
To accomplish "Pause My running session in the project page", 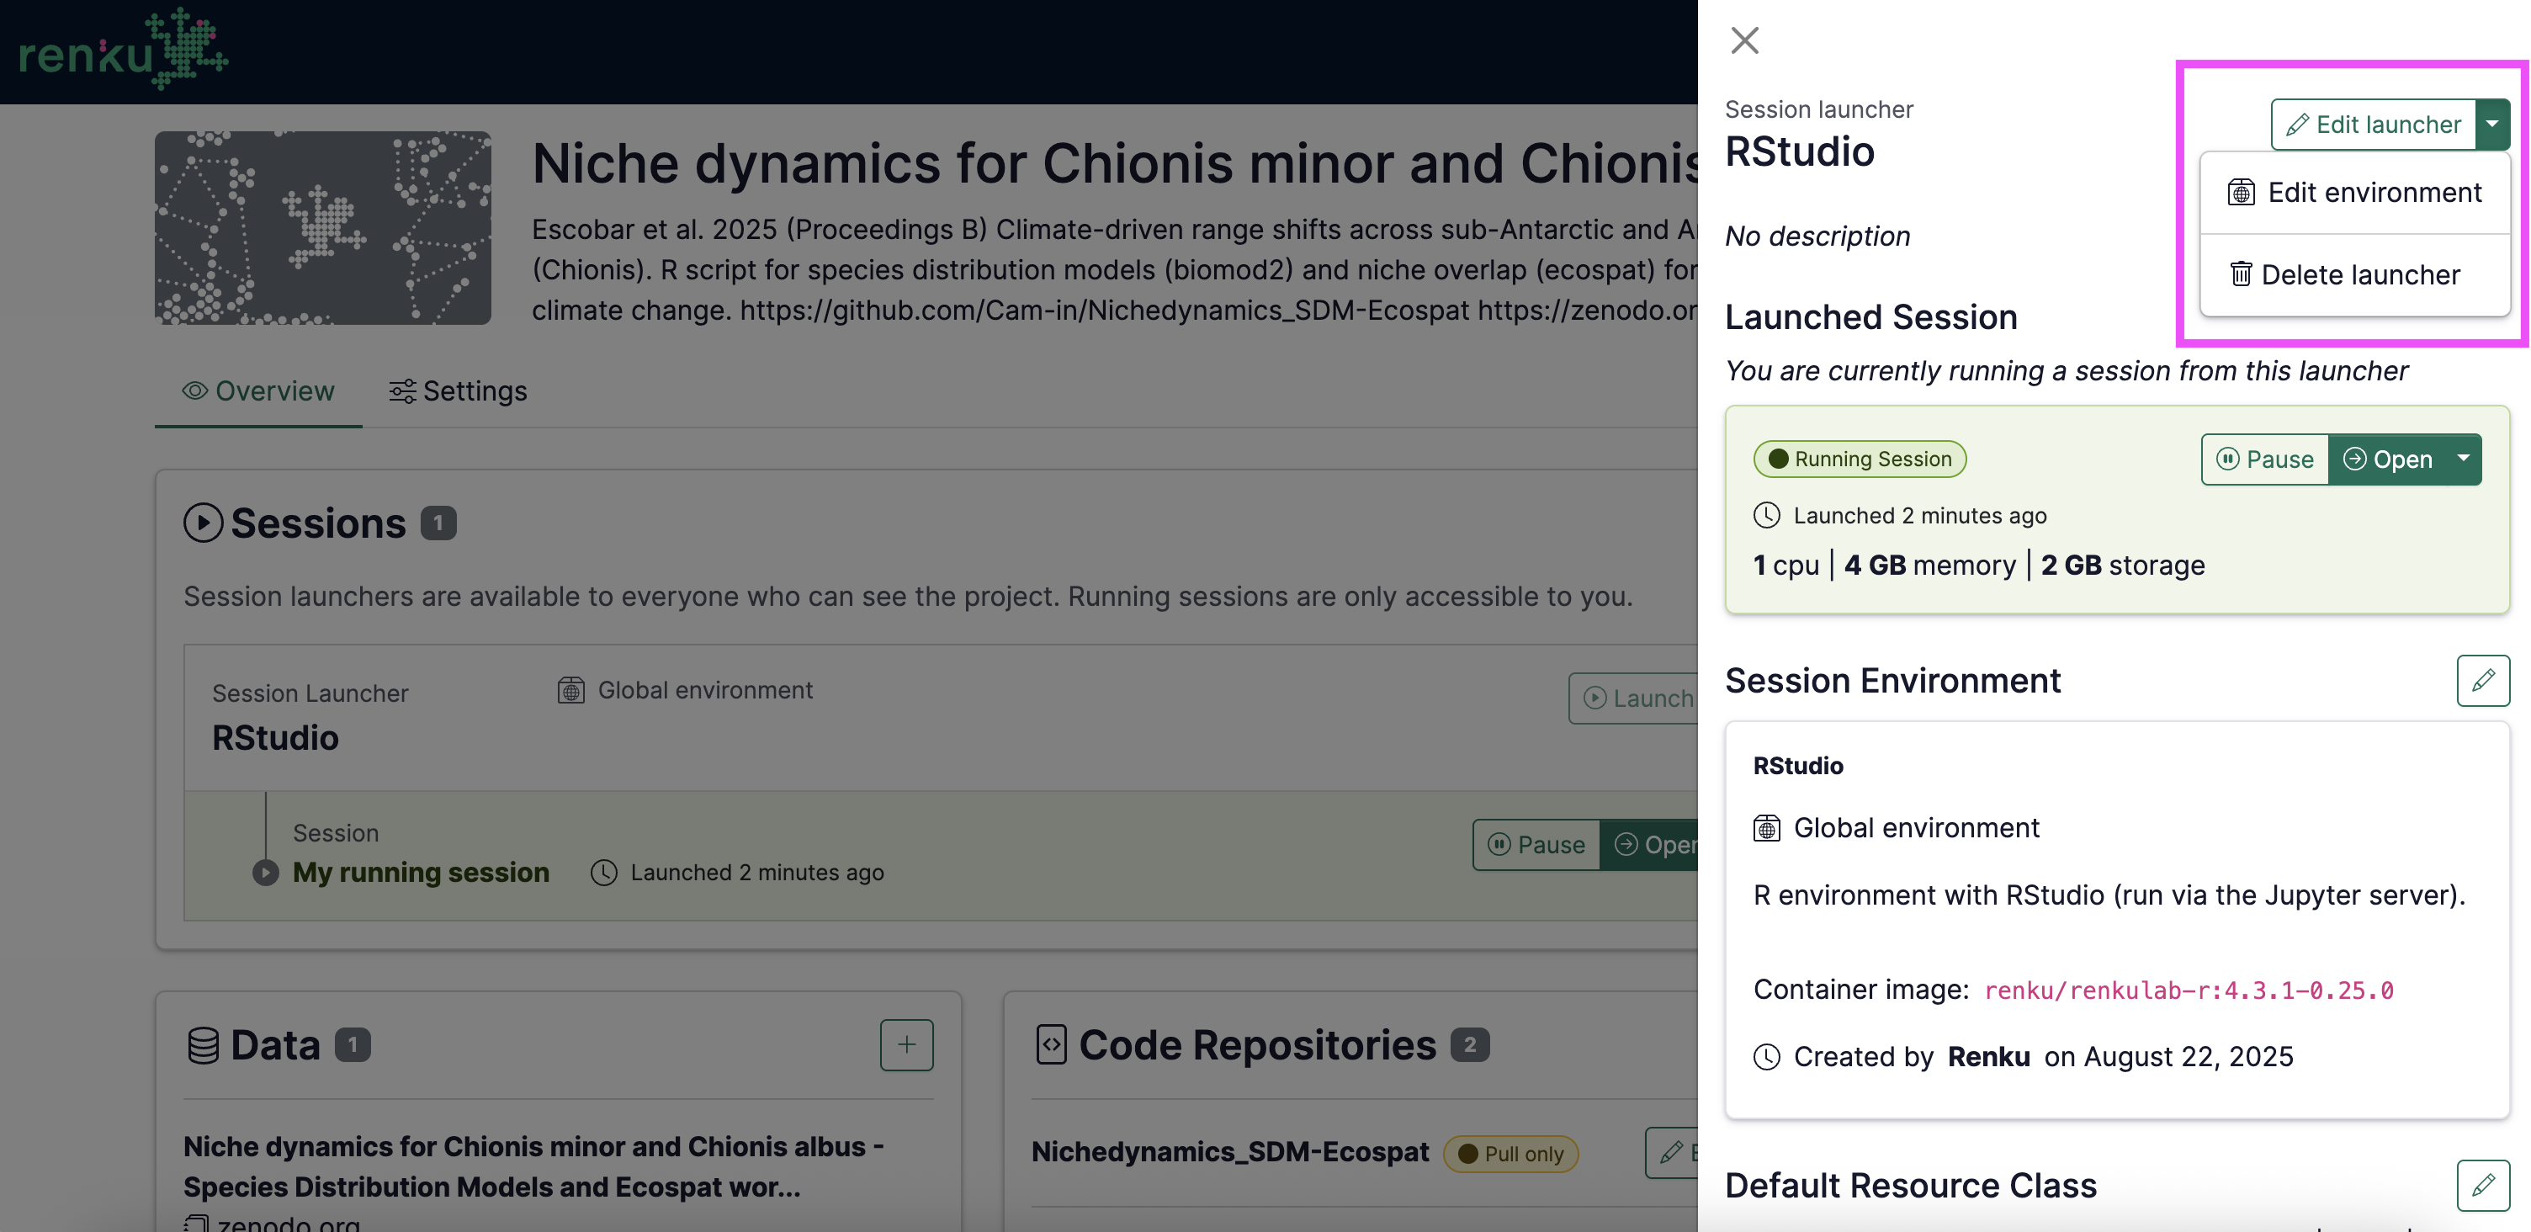I will pos(1536,845).
